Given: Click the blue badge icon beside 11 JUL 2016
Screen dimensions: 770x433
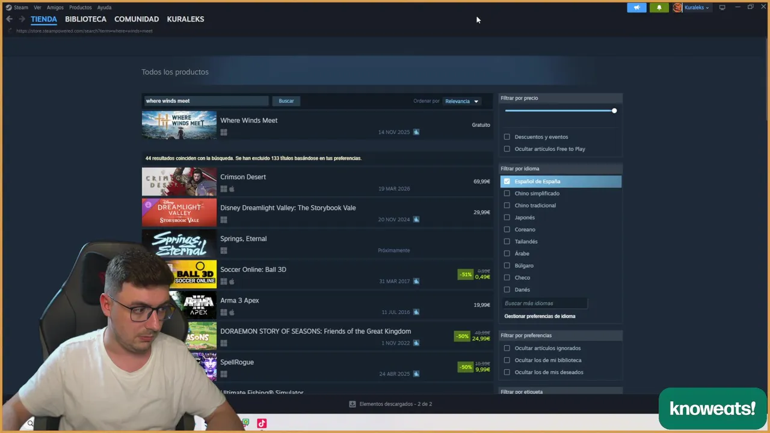Looking at the screenshot, I should 416,312.
